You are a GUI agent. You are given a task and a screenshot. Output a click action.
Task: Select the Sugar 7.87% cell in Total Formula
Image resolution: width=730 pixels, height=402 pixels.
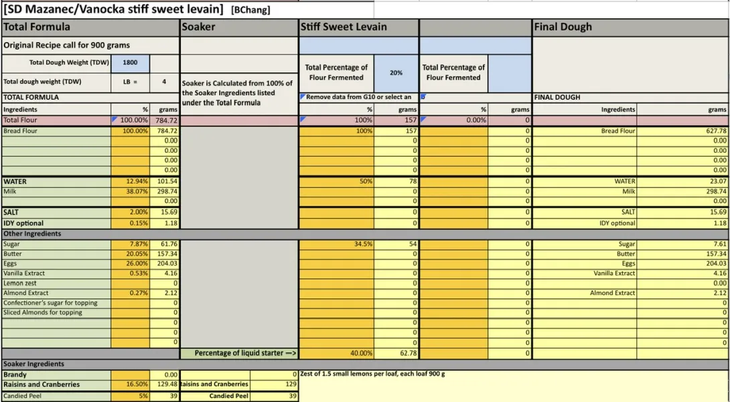(131, 245)
